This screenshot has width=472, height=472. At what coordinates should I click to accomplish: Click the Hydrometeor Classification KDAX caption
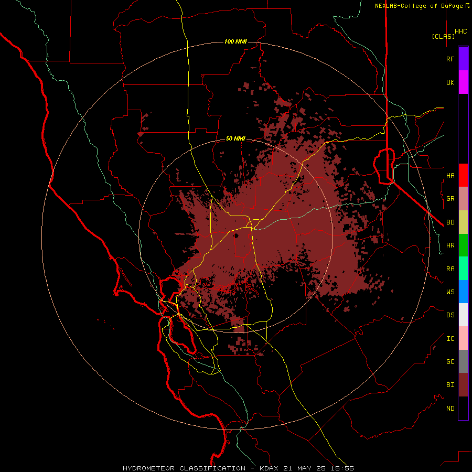click(238, 468)
